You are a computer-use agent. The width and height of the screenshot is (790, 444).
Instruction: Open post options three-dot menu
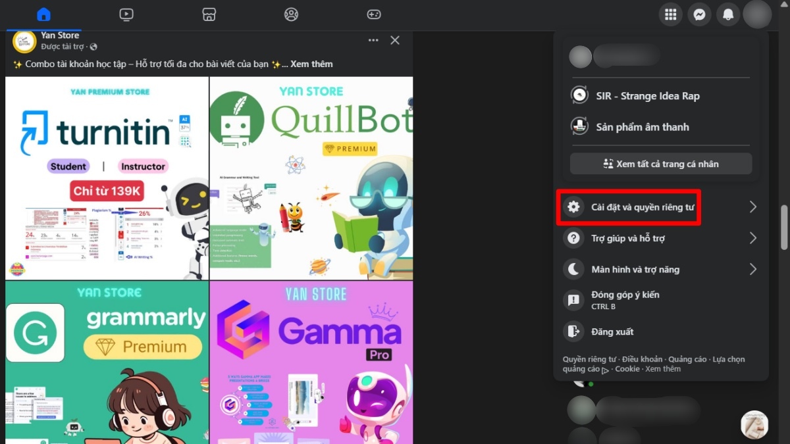pos(373,40)
